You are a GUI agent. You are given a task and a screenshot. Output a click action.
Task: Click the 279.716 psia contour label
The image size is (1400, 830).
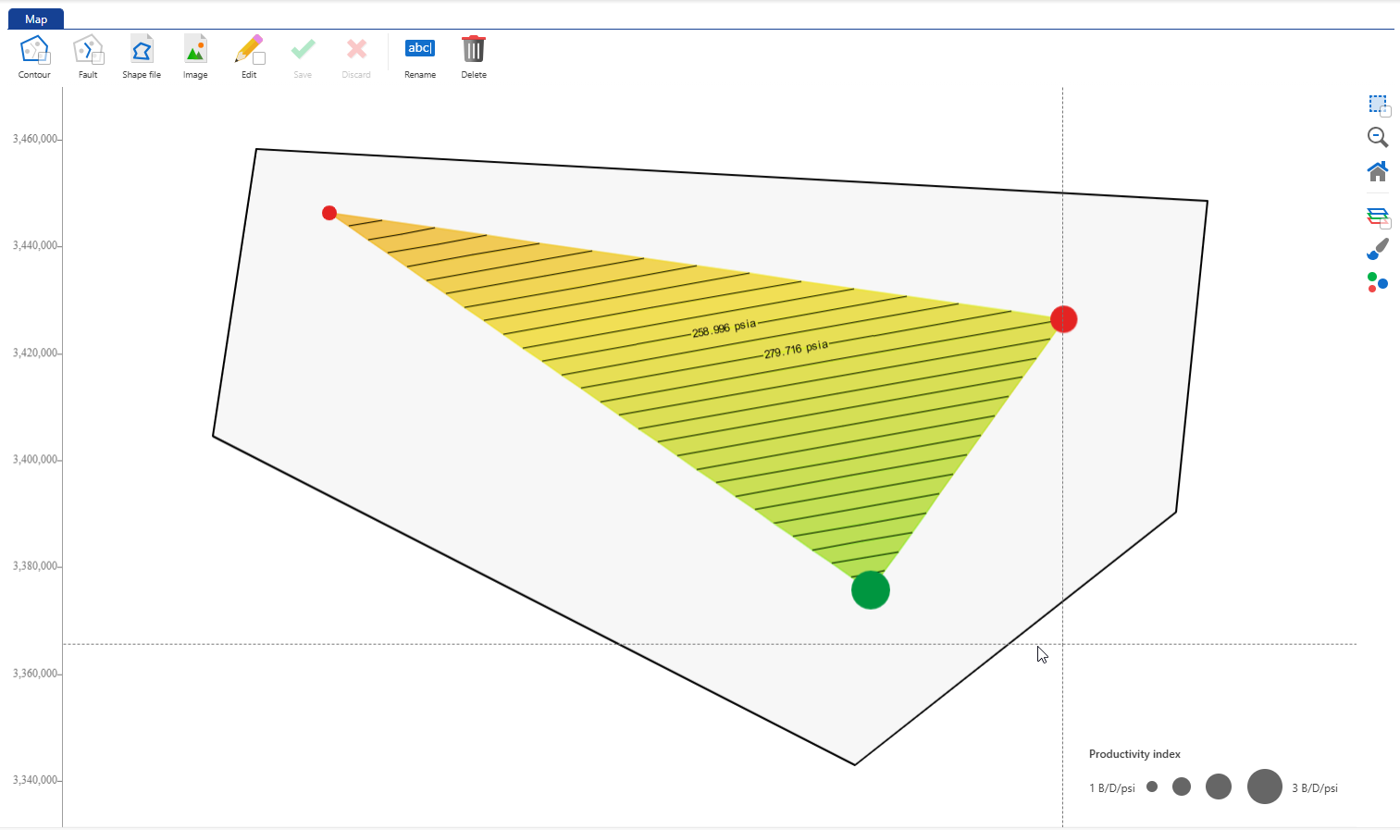point(796,349)
